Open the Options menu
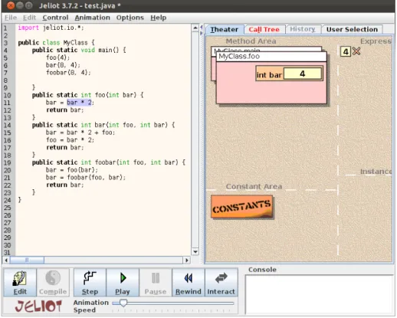 pos(130,18)
